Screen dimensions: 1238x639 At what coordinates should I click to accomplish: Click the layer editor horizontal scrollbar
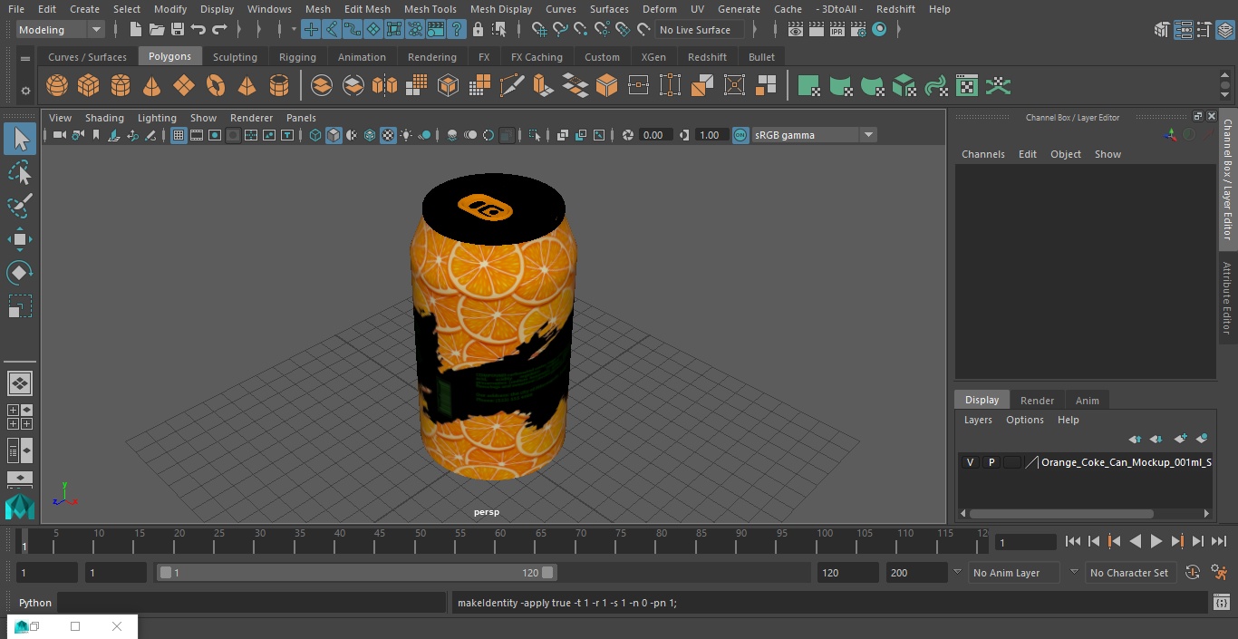[1060, 513]
